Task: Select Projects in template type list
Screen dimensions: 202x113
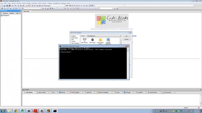Action: pos(74,36)
